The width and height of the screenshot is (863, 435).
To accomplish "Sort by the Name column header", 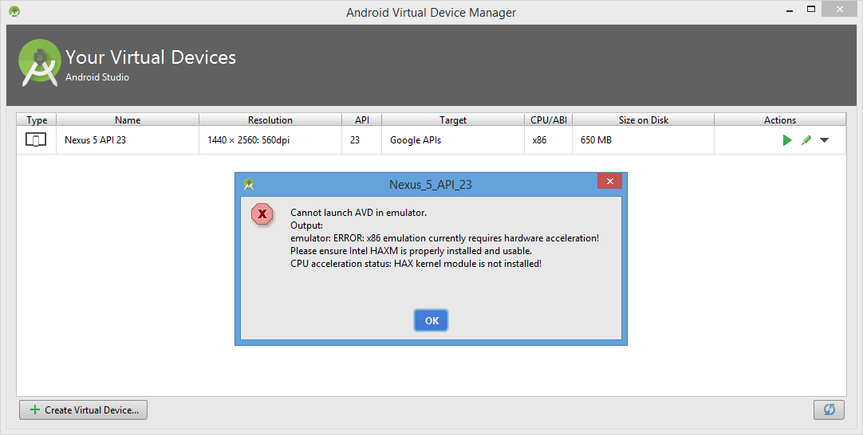I will [128, 120].
